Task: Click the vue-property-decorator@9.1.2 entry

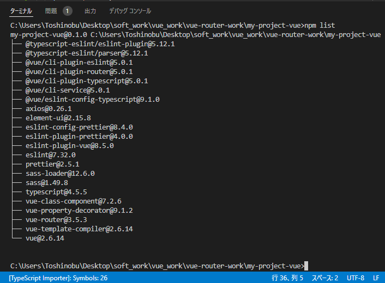Action: (x=79, y=211)
